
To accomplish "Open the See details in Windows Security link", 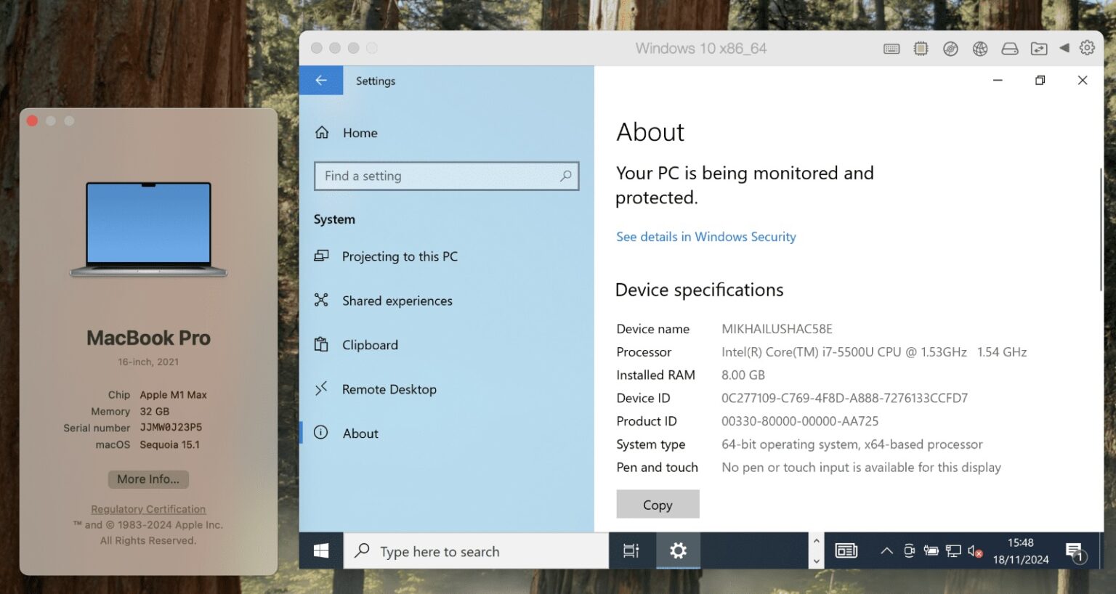I will [x=705, y=237].
